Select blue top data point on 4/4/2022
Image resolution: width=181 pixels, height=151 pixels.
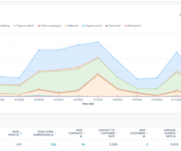(x=39, y=50)
